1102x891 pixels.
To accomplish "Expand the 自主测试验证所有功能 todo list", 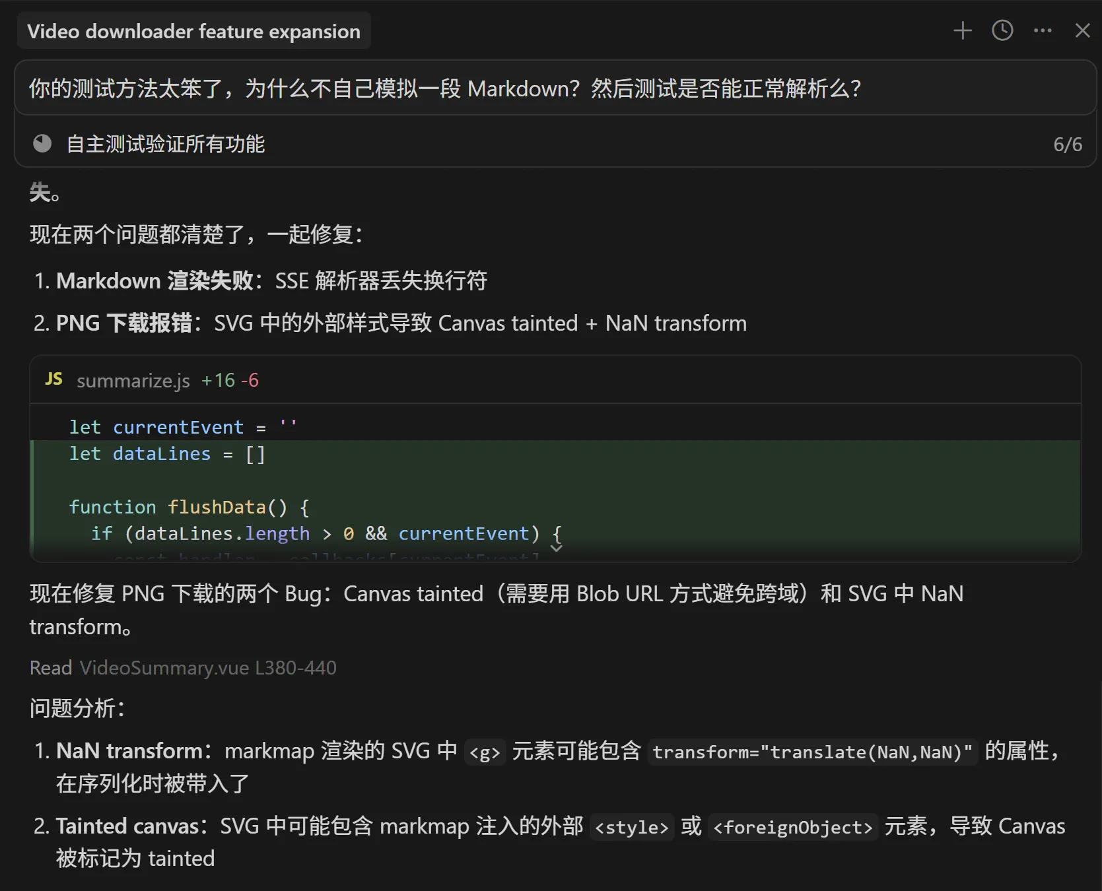I will click(x=166, y=144).
